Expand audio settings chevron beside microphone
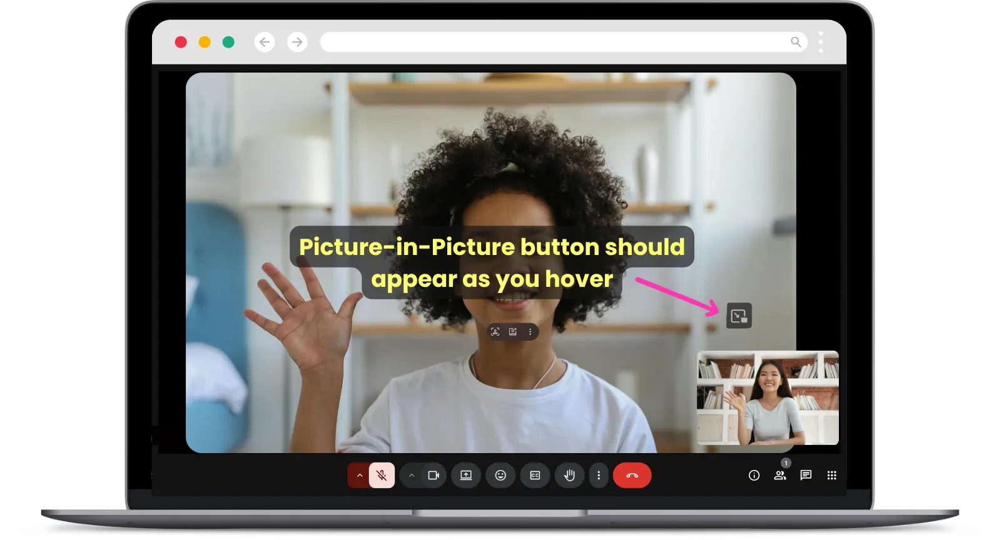The image size is (999, 540). tap(359, 476)
